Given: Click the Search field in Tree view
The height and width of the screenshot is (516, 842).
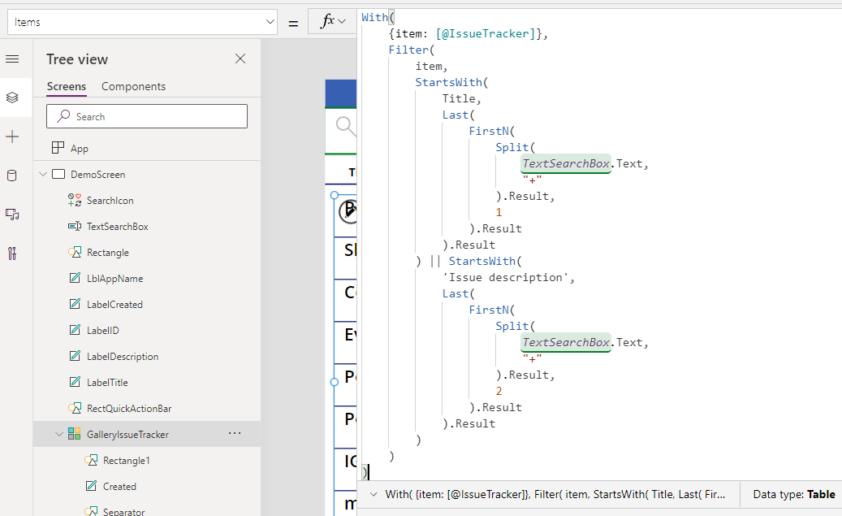Looking at the screenshot, I should coord(146,116).
